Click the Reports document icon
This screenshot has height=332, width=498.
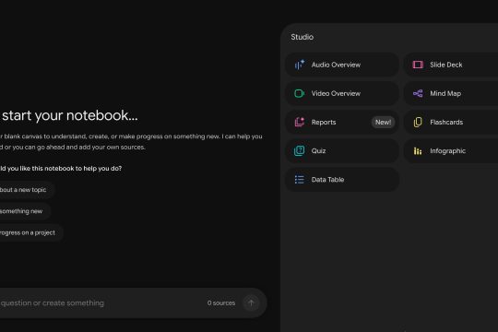point(299,122)
